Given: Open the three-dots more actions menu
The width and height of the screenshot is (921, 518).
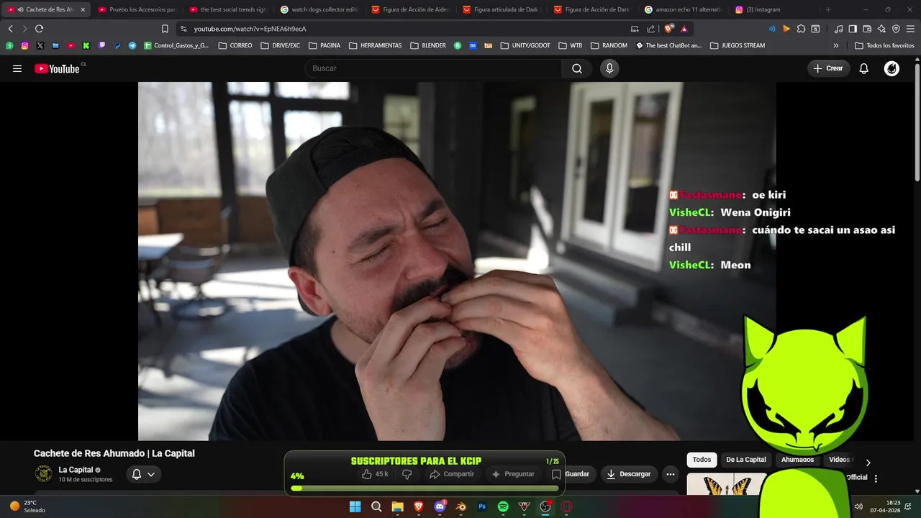Looking at the screenshot, I should [x=671, y=474].
